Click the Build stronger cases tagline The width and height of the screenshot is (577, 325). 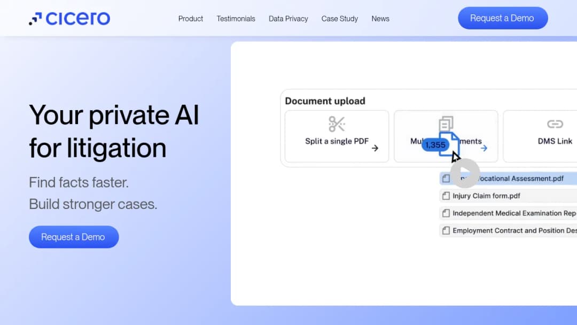93,204
